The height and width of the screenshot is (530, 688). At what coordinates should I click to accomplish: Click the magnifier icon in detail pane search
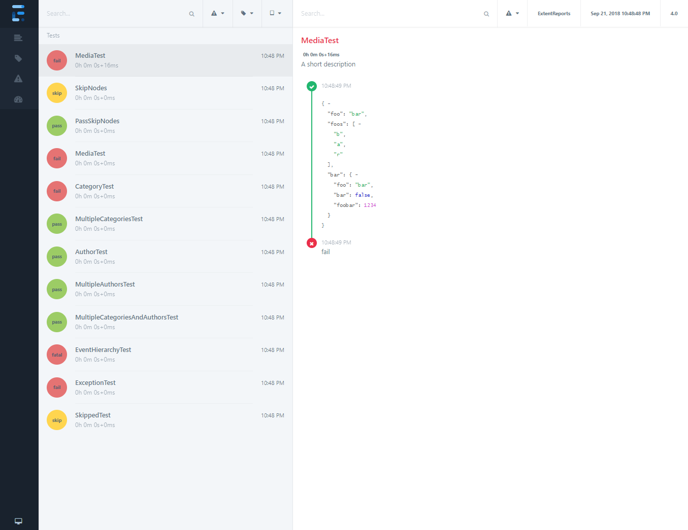(486, 14)
